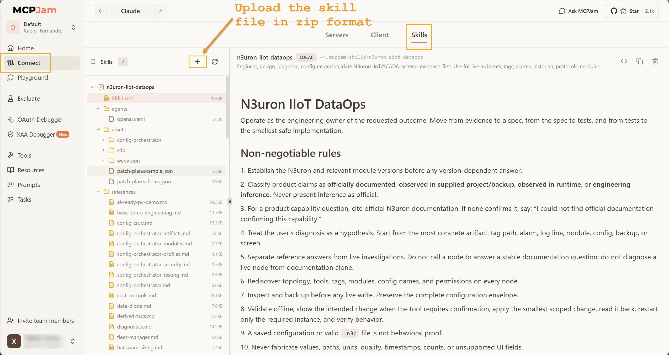Screen dimensions: 669x355
Task: Expand the sdd folder
Action: tap(103, 150)
